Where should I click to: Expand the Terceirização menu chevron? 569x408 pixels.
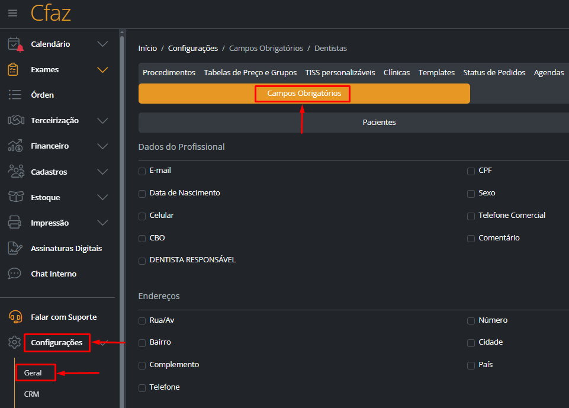coord(102,121)
